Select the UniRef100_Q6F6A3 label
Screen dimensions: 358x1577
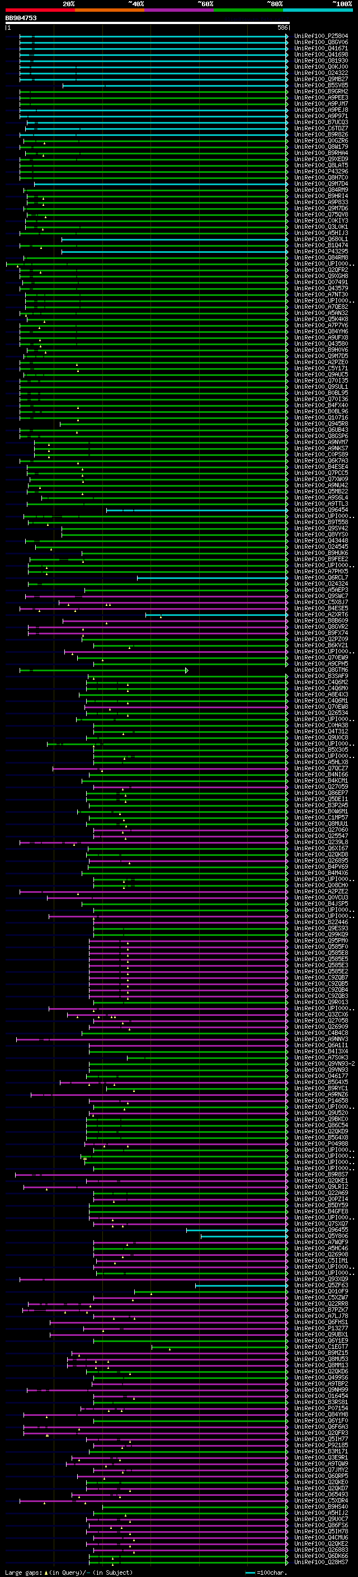tap(321, 1427)
